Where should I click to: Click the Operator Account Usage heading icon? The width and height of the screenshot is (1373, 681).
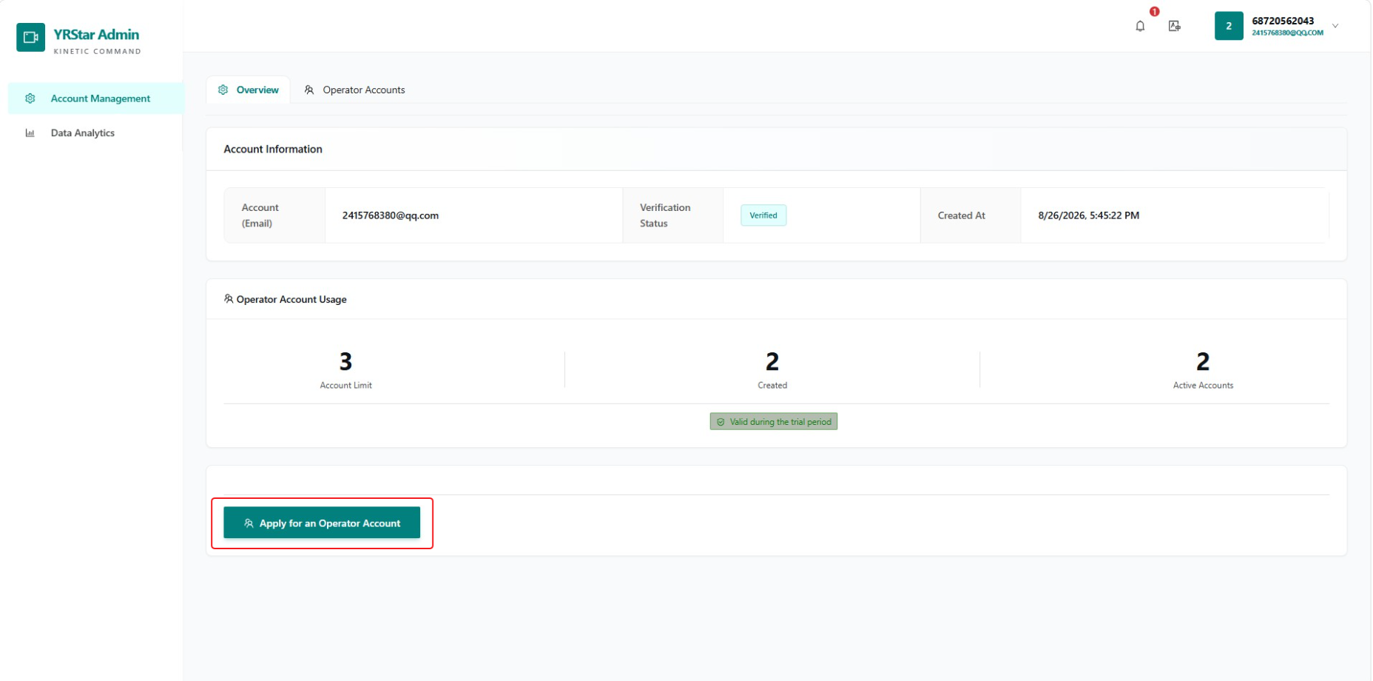pos(229,299)
